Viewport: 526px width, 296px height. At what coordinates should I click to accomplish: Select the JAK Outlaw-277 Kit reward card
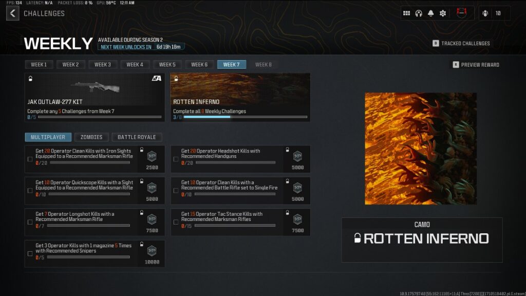[95, 97]
